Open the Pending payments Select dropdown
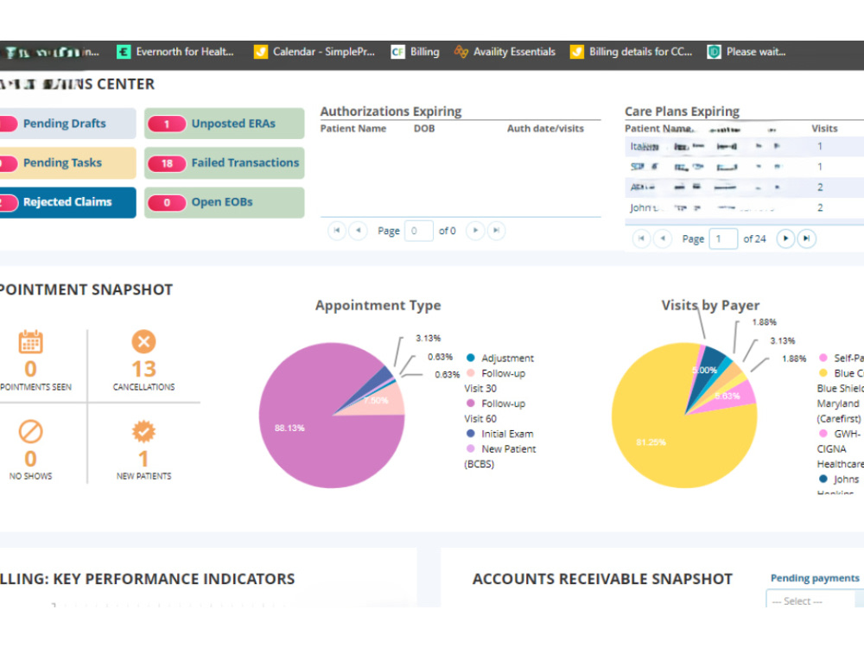The height and width of the screenshot is (648, 864). (x=815, y=599)
